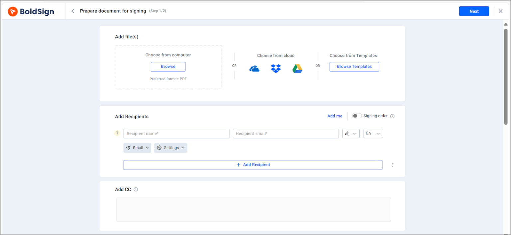511x235 pixels.
Task: Expand the EN language dropdown
Action: 373,133
